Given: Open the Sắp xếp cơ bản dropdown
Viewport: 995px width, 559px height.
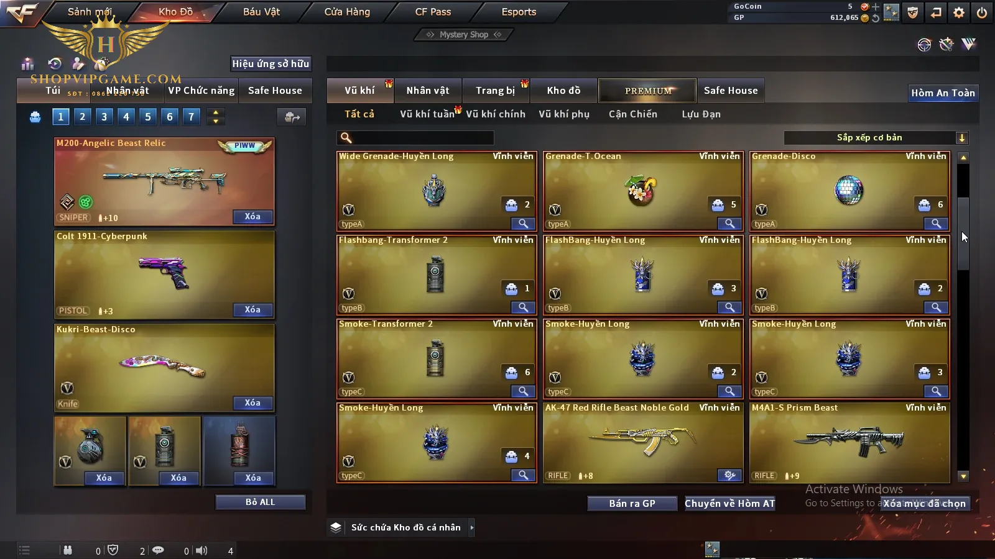Looking at the screenshot, I should click(876, 138).
